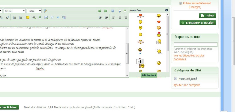Click the Étiquettes du billet input field
Screen dimensions: 235x112
(x=195, y=44)
